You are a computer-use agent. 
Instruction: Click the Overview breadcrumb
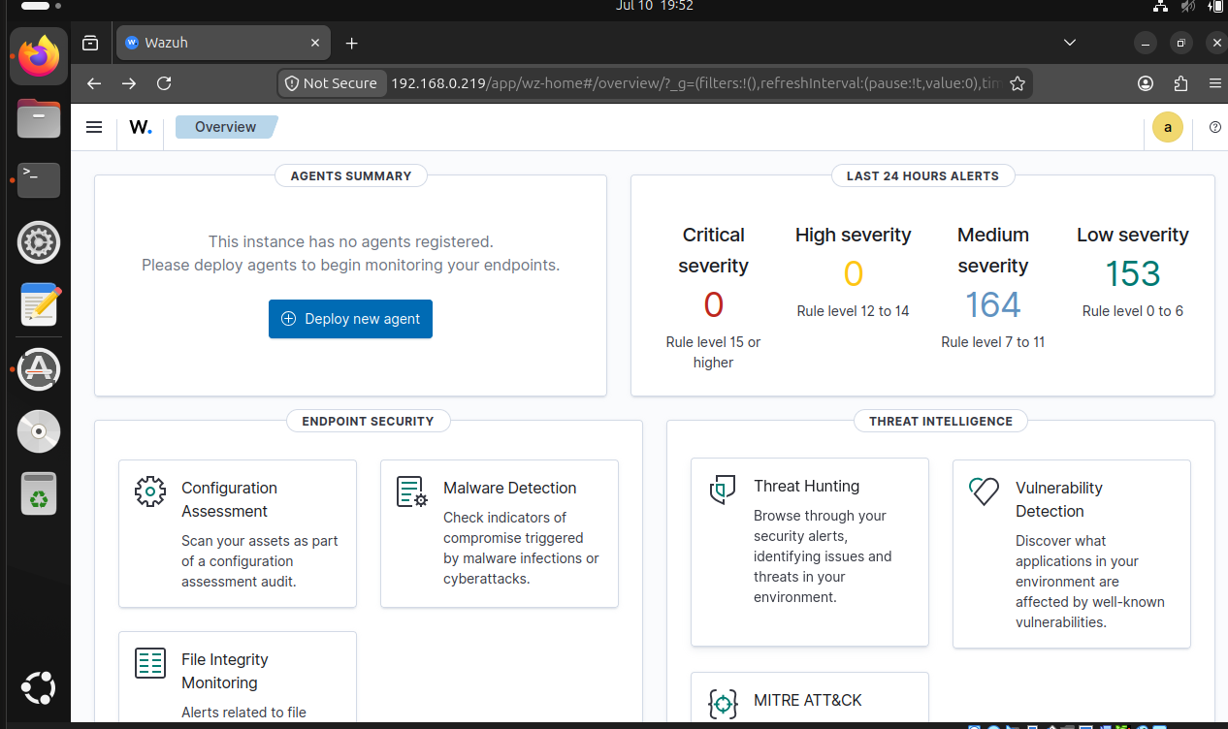click(226, 127)
